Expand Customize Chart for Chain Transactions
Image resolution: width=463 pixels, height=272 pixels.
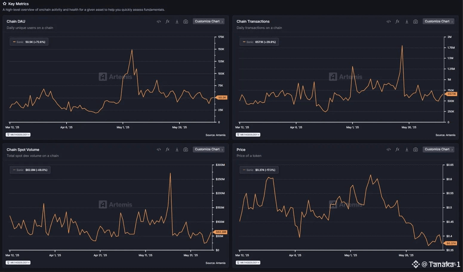point(439,21)
